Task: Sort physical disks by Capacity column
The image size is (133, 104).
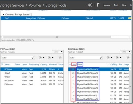Action: [114, 65]
